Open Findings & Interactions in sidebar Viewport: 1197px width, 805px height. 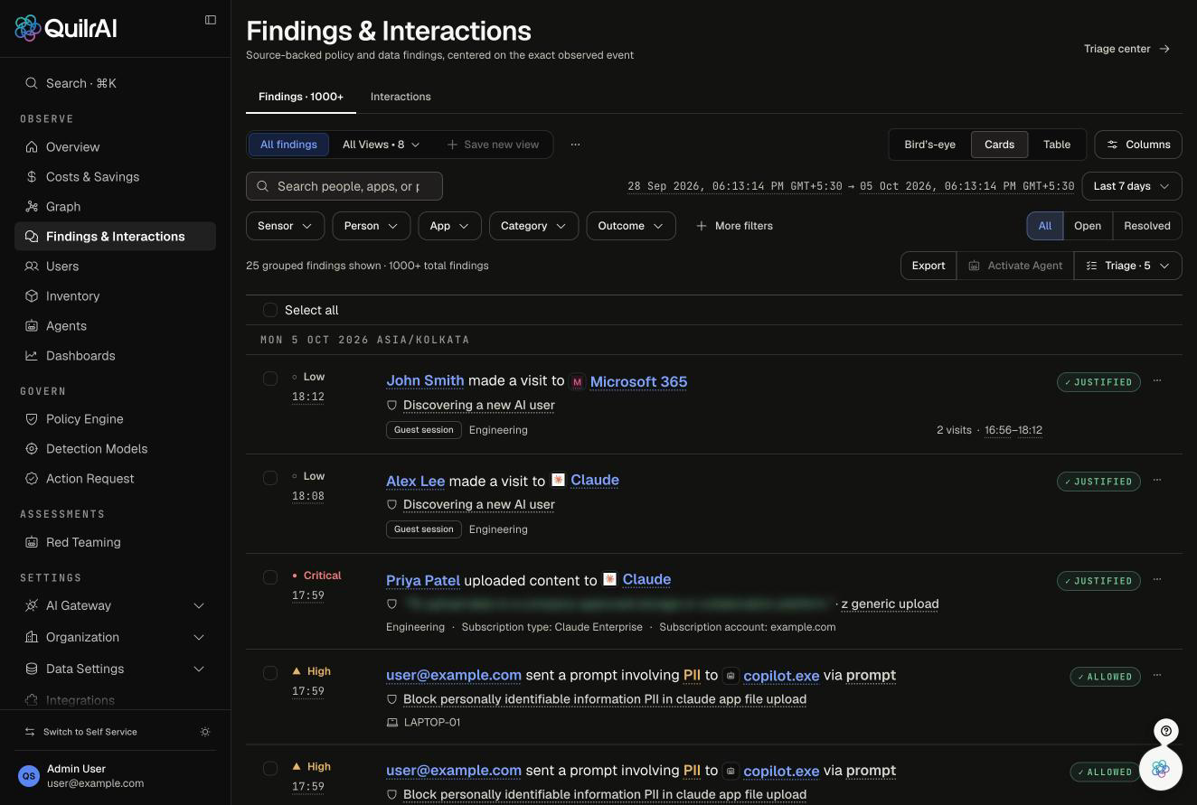click(115, 237)
